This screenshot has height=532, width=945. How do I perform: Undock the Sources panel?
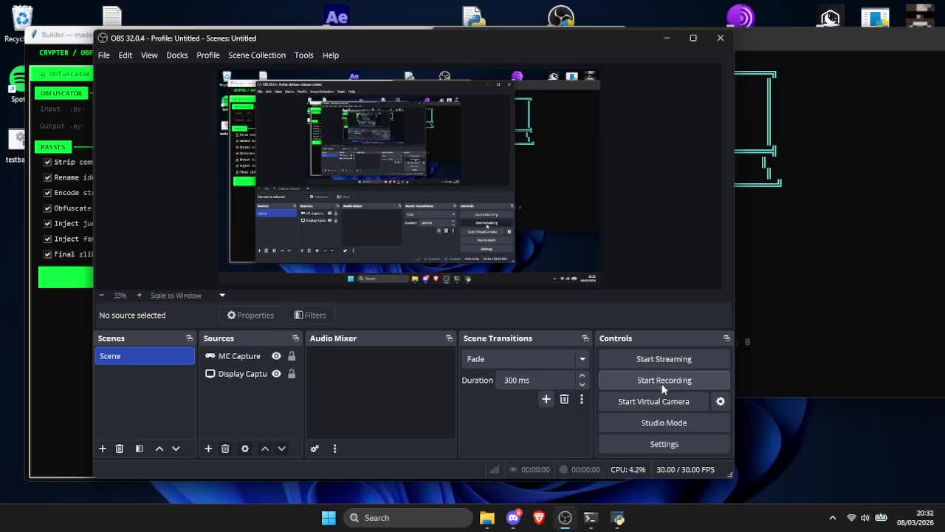(295, 338)
